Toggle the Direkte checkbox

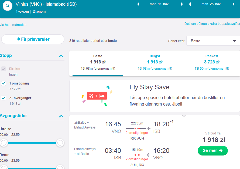tap(4, 69)
